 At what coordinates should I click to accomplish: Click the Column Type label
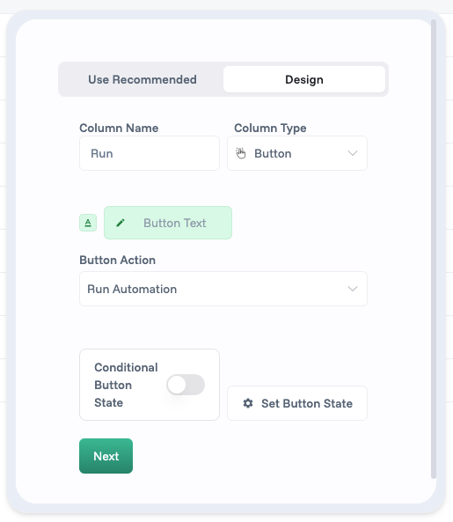pos(270,129)
